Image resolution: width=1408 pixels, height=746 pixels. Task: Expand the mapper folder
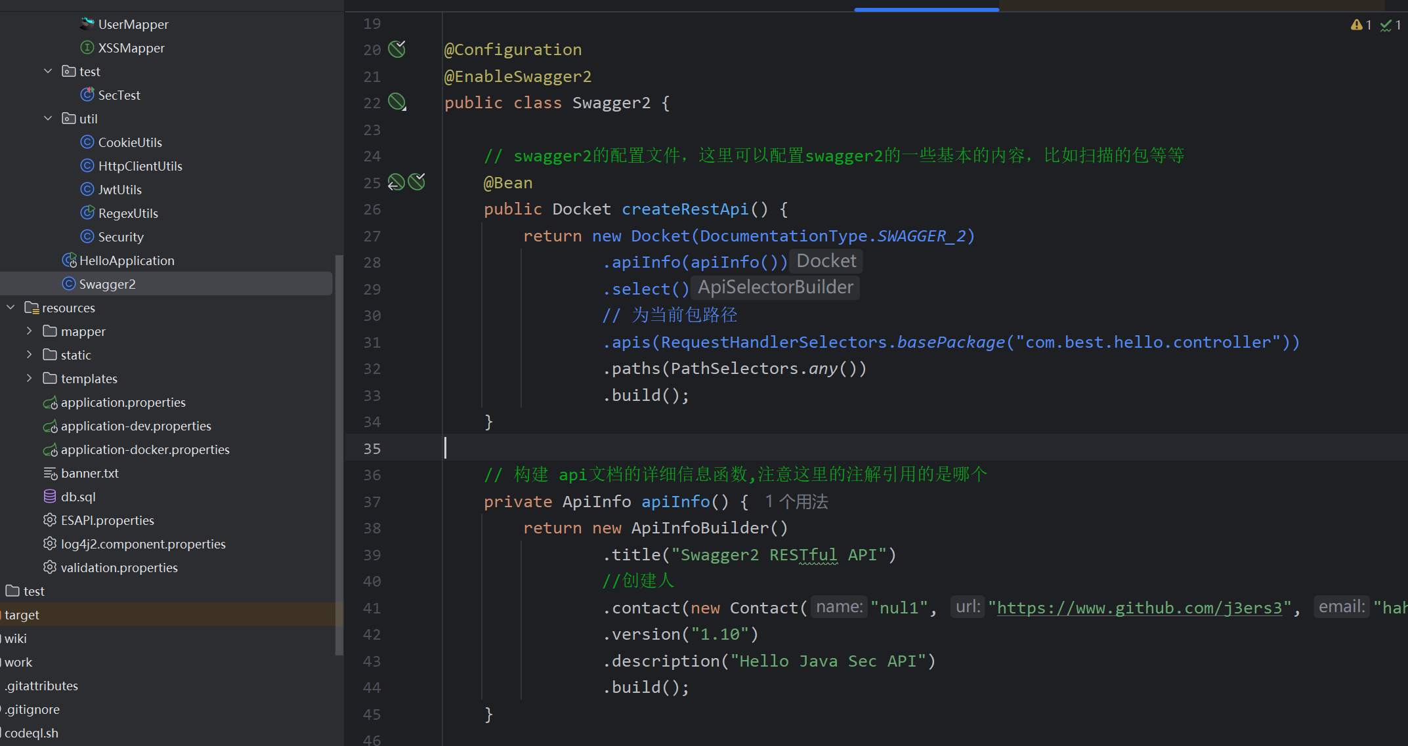pos(29,331)
